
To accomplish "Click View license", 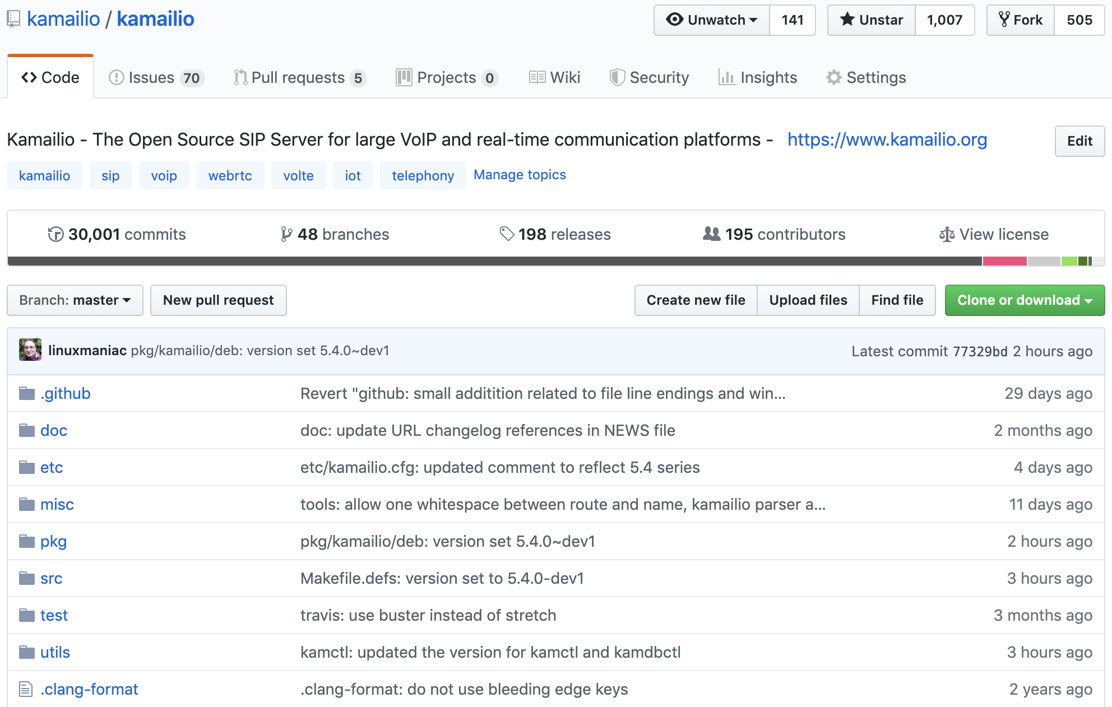I will tap(994, 234).
